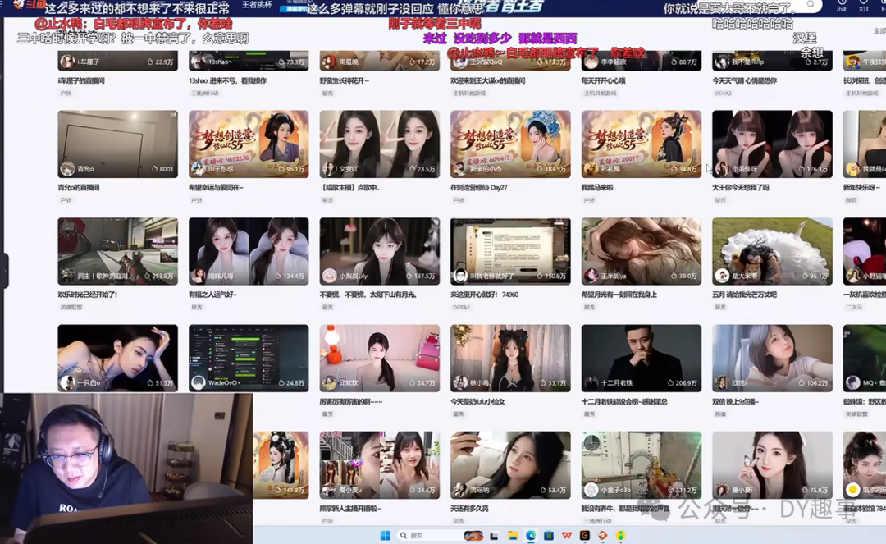Open the 清远呐 stream thumbnail
The image size is (886, 544).
(510, 465)
